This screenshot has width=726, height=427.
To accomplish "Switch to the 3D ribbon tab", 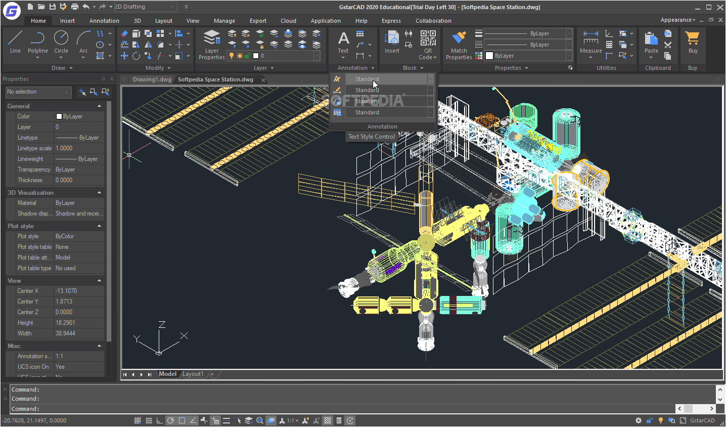I will 138,21.
